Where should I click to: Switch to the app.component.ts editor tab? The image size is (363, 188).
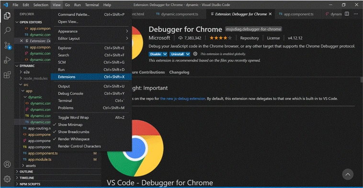[299, 14]
